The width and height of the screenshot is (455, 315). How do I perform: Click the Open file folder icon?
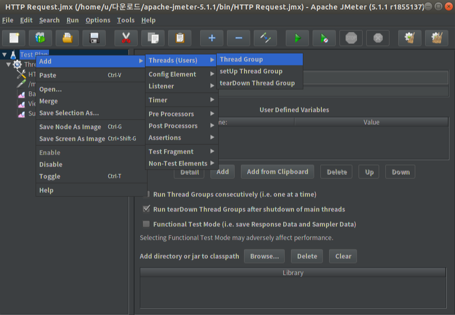coord(67,38)
